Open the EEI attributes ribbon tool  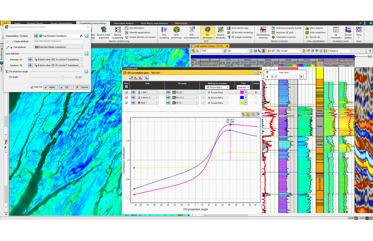pos(208,33)
